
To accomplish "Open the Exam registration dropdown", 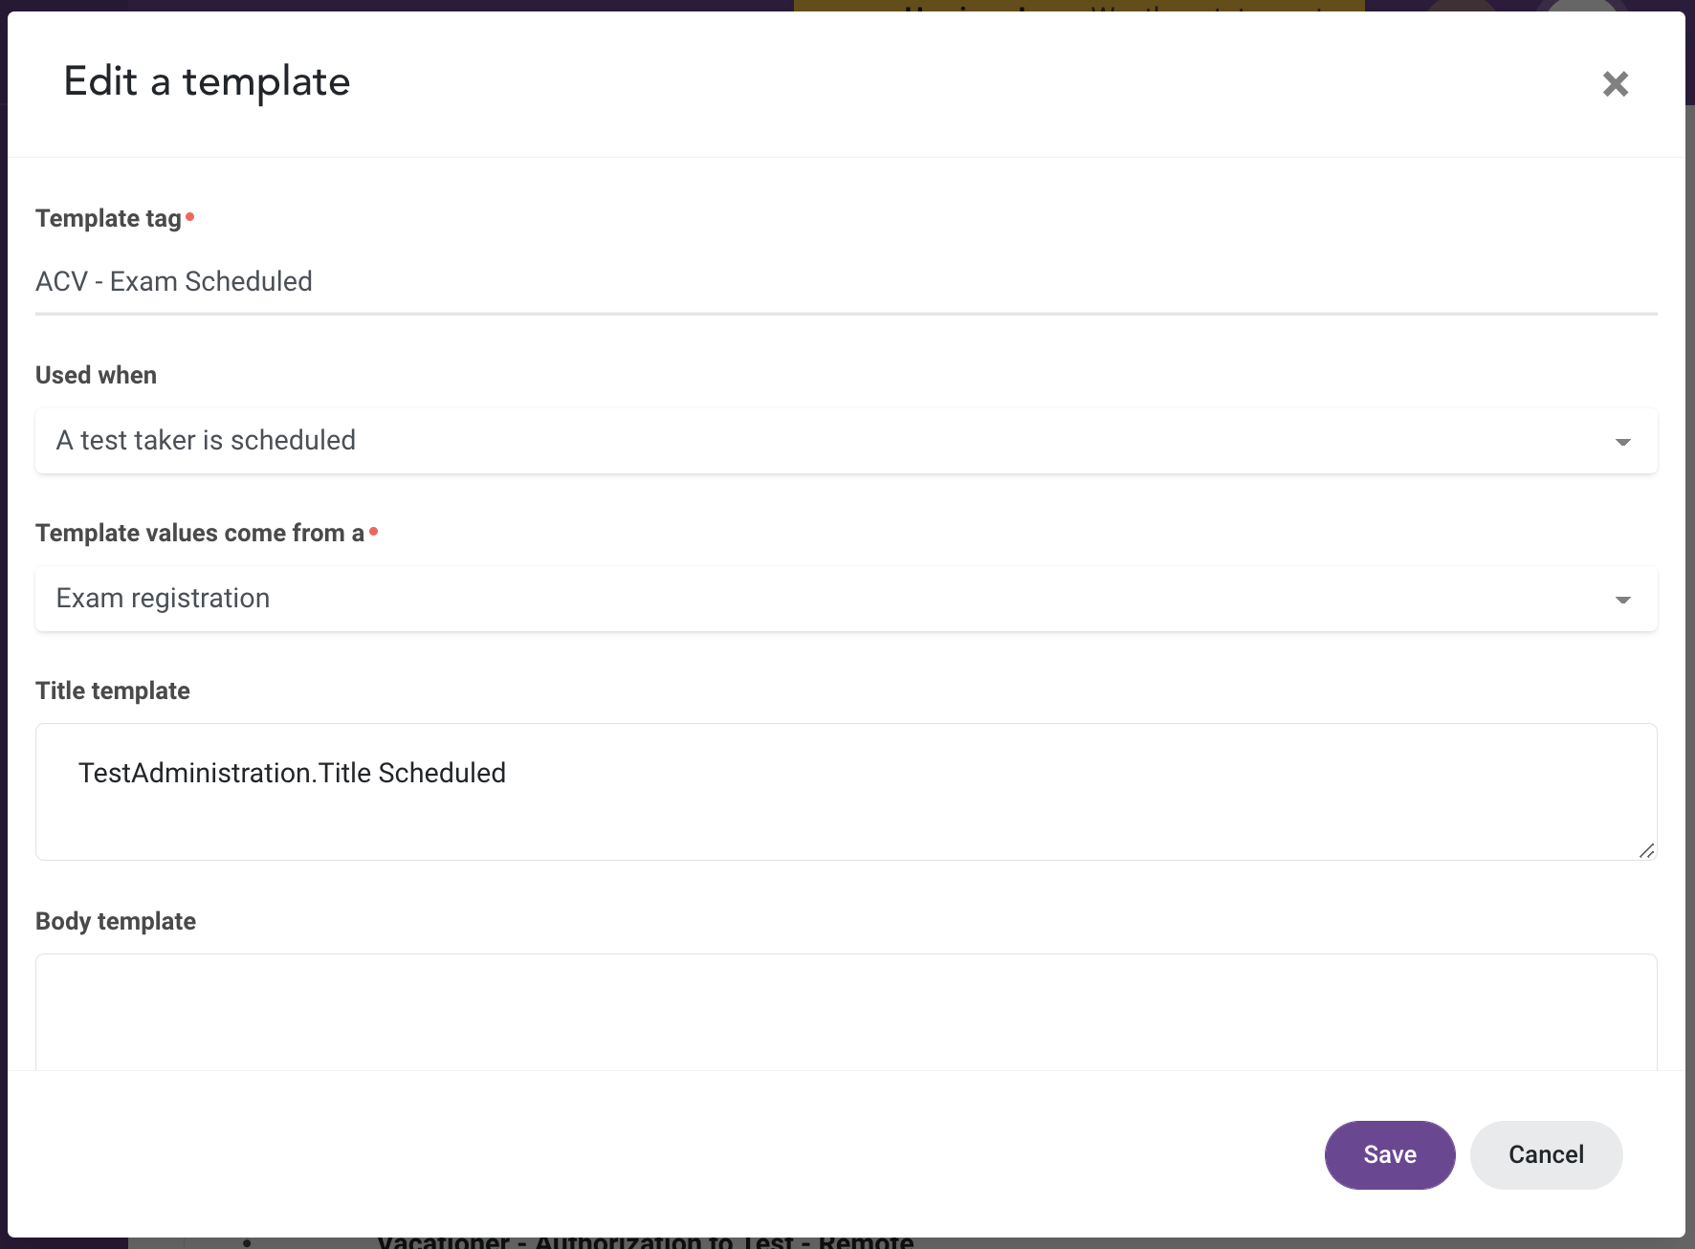I will [846, 599].
